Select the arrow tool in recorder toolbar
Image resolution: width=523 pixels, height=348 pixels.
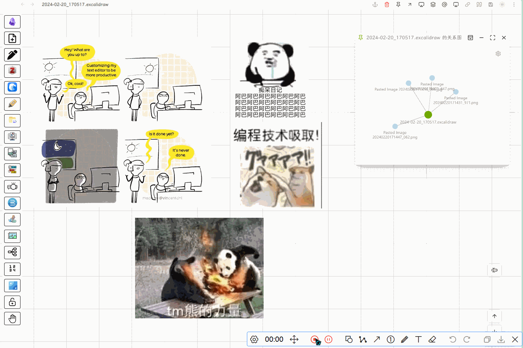(x=377, y=339)
